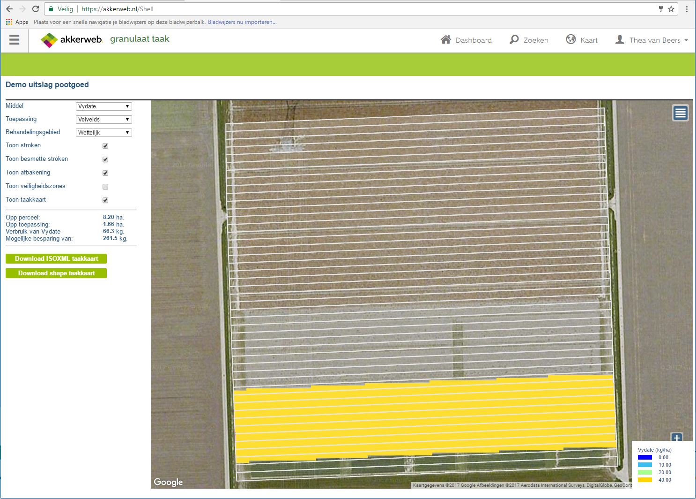This screenshot has height=499, width=696.
Task: Click the Veilig secure site indicator
Action: tap(61, 9)
